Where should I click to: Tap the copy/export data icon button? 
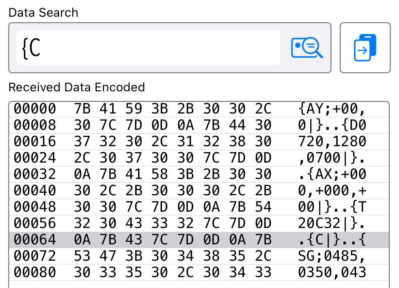365,48
